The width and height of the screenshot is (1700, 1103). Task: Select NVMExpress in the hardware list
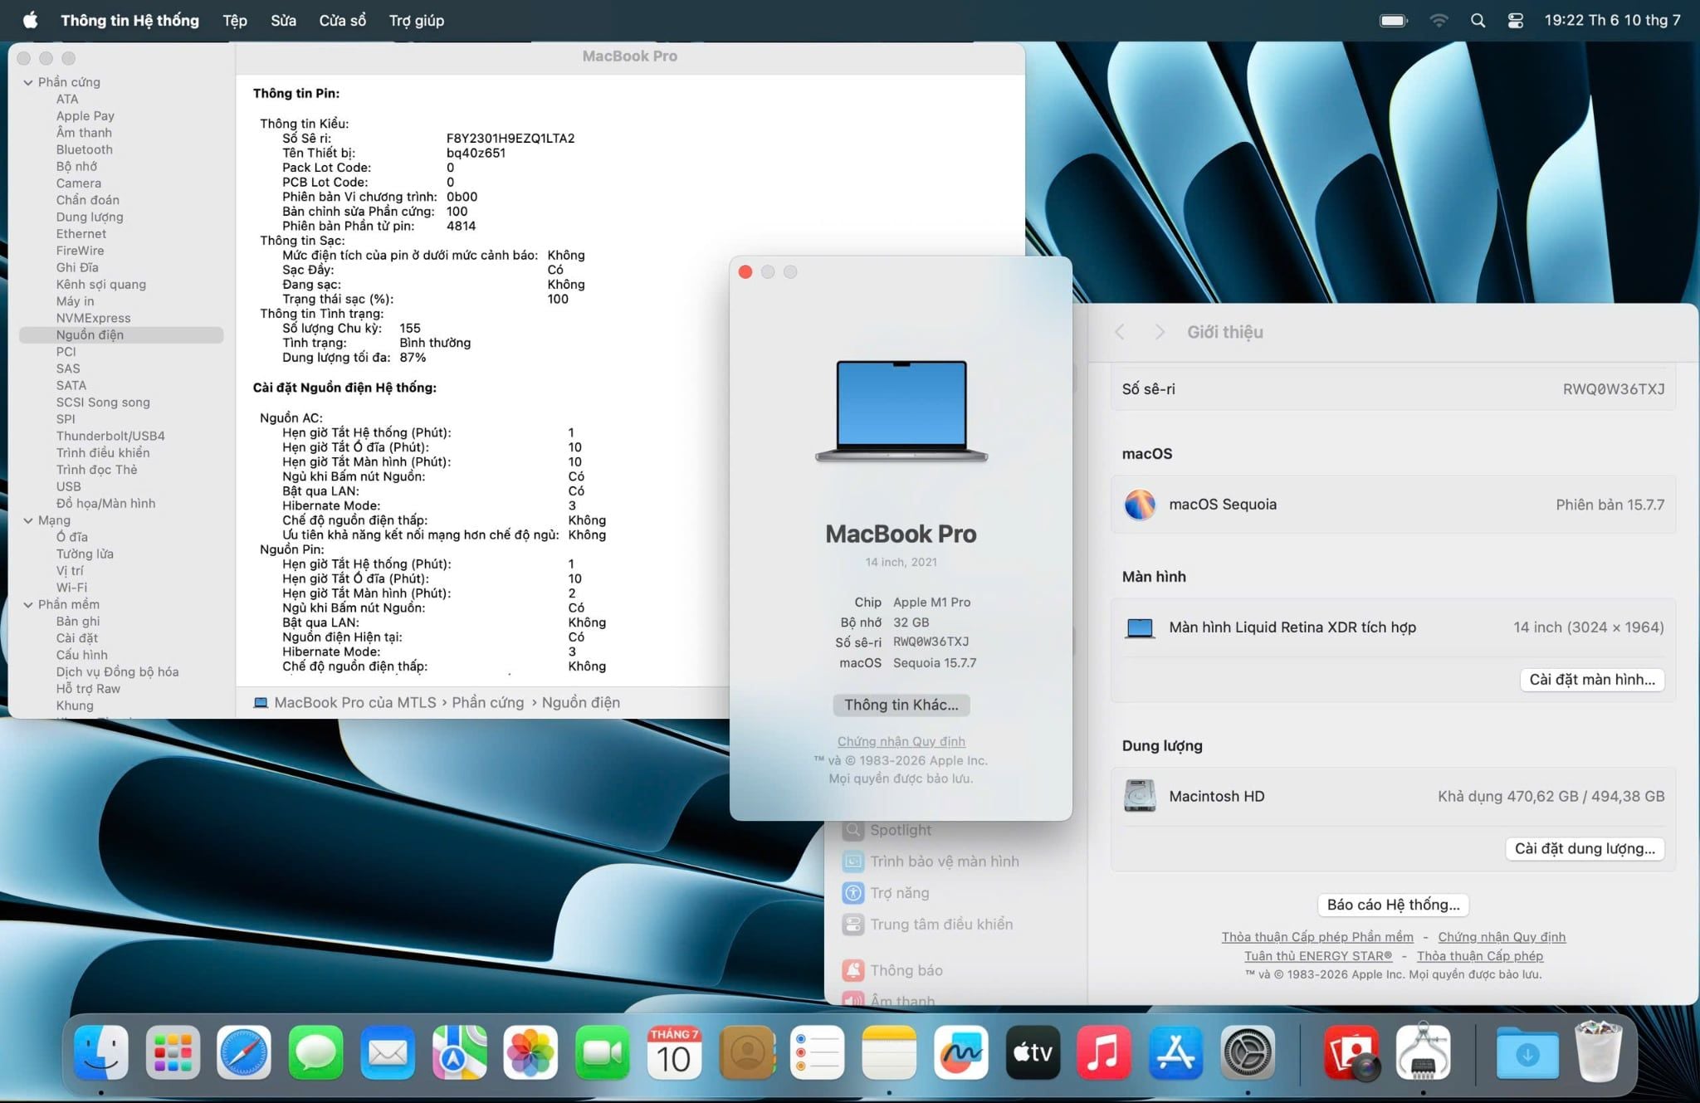coord(93,318)
